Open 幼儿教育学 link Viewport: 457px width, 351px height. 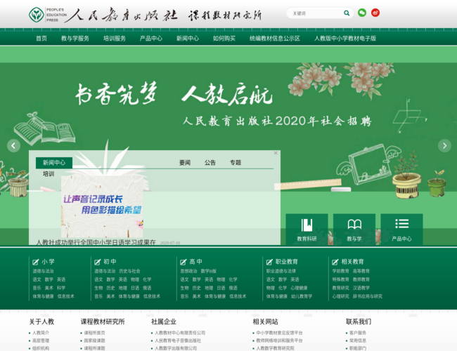[x=302, y=296]
